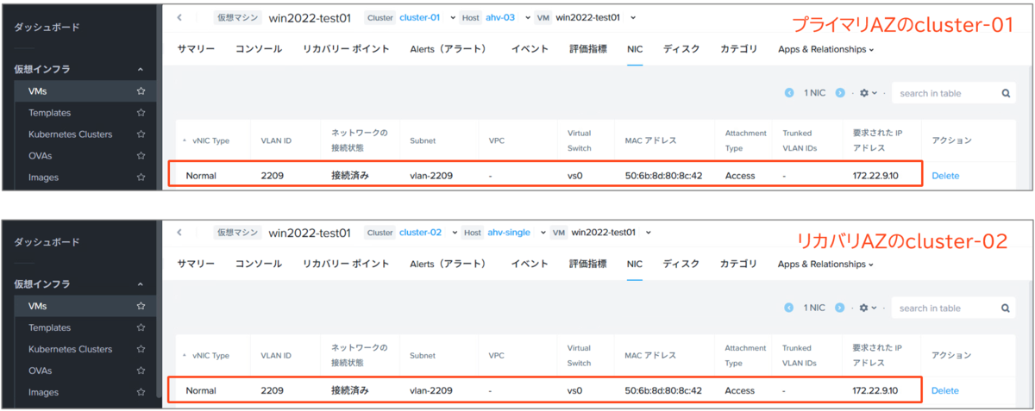The width and height of the screenshot is (1035, 411).
Task: Open Kubernetes Clusters in cluster-02 screenshot sidebar
Action: coord(71,349)
